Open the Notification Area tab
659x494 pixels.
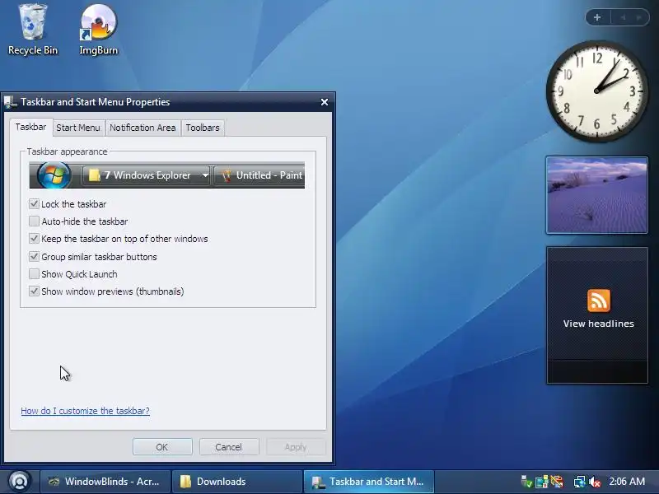pyautogui.click(x=143, y=128)
